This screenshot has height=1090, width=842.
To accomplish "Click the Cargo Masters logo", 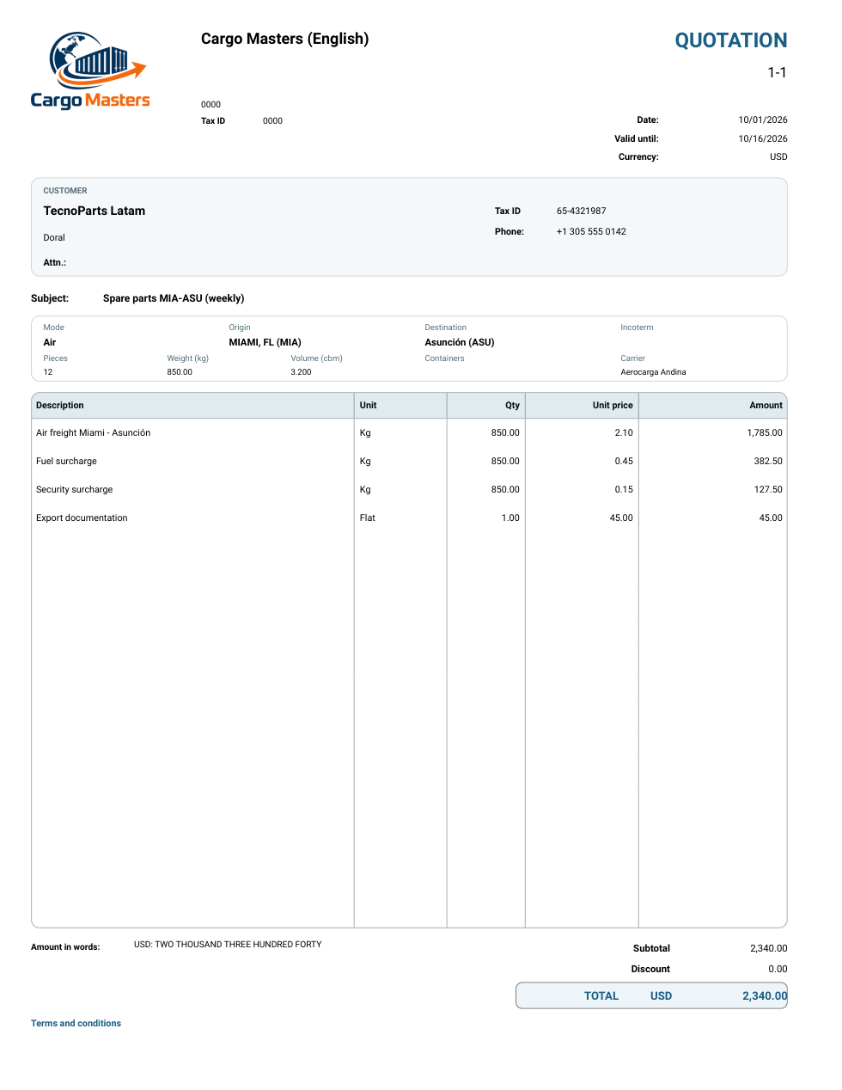I will 90,71.
